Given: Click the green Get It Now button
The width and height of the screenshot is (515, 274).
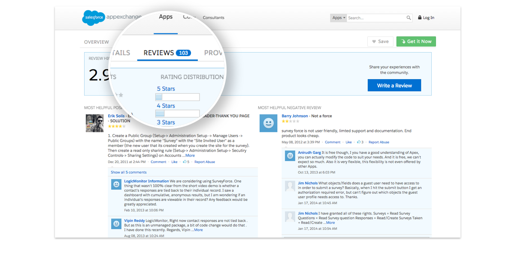Looking at the screenshot, I should click(416, 42).
